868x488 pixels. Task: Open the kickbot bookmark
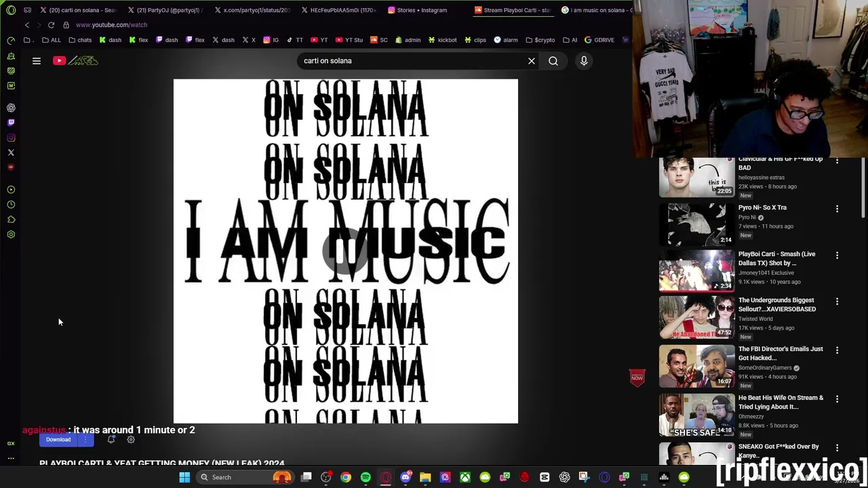pos(442,40)
